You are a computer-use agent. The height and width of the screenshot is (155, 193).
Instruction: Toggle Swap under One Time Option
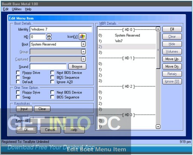tap(18, 97)
